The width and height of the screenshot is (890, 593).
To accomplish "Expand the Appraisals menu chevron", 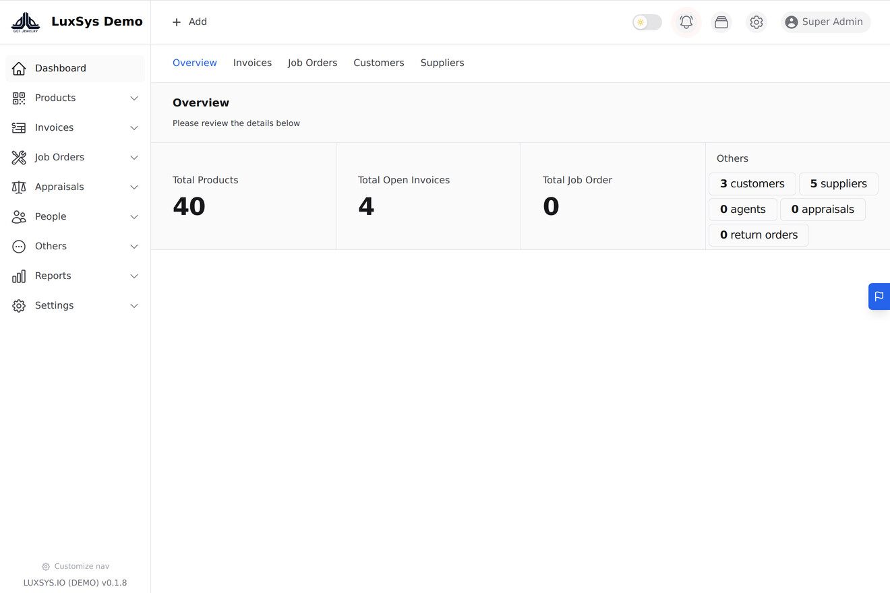I will (134, 187).
